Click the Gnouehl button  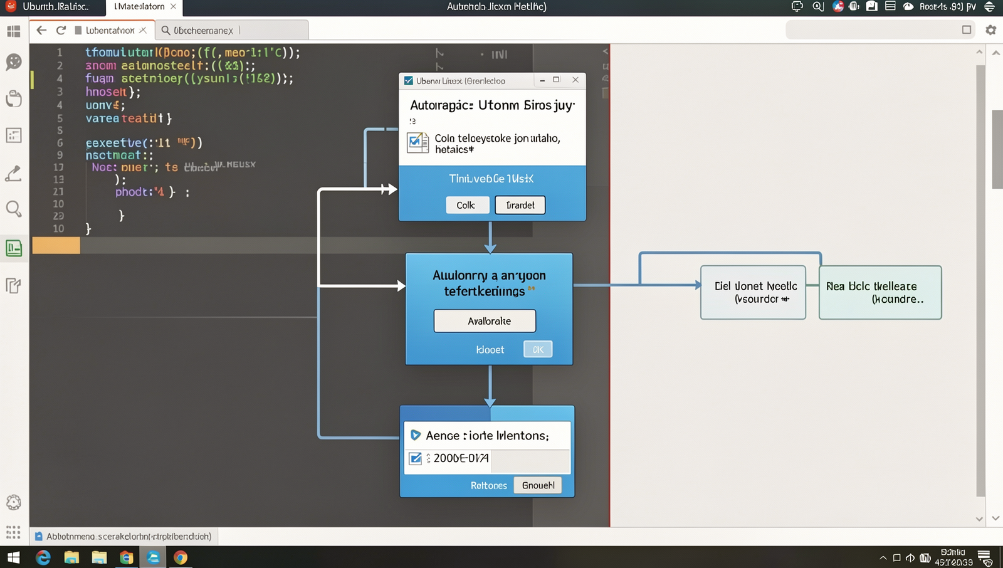[x=538, y=485]
